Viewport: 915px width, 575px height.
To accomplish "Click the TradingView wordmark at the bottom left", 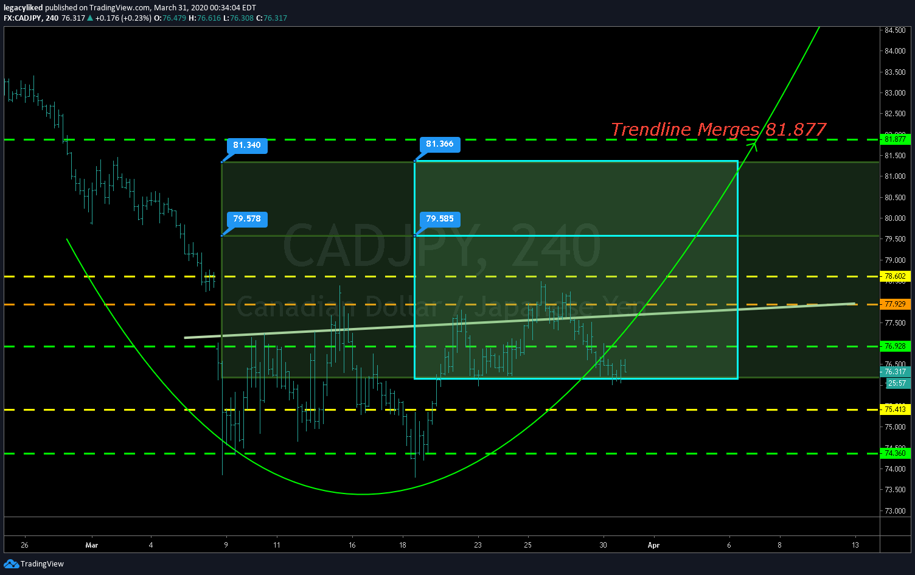I will pyautogui.click(x=42, y=564).
